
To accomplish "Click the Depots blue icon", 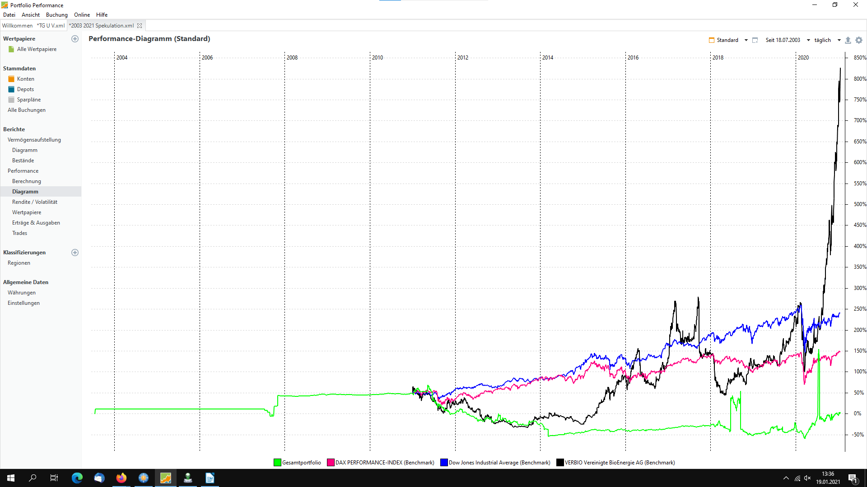I will (x=11, y=89).
